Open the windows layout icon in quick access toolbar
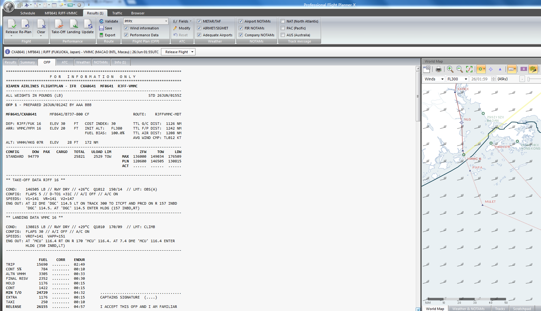 [x=20, y=5]
